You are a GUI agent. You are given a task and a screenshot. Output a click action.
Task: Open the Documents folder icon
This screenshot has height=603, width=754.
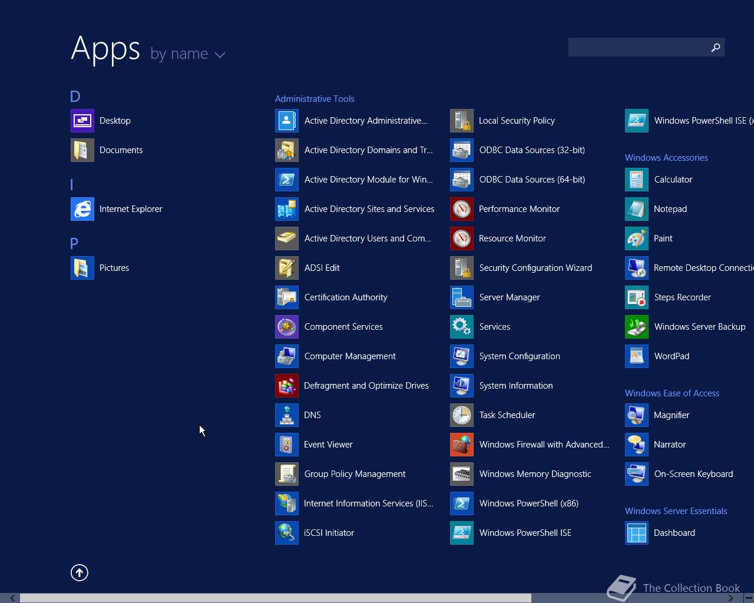point(82,150)
